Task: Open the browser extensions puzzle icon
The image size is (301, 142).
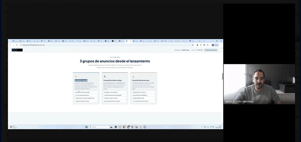Action: click(208, 45)
